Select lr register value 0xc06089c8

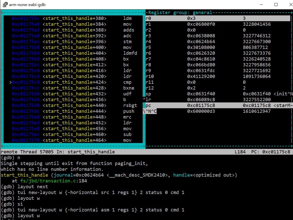201,99
